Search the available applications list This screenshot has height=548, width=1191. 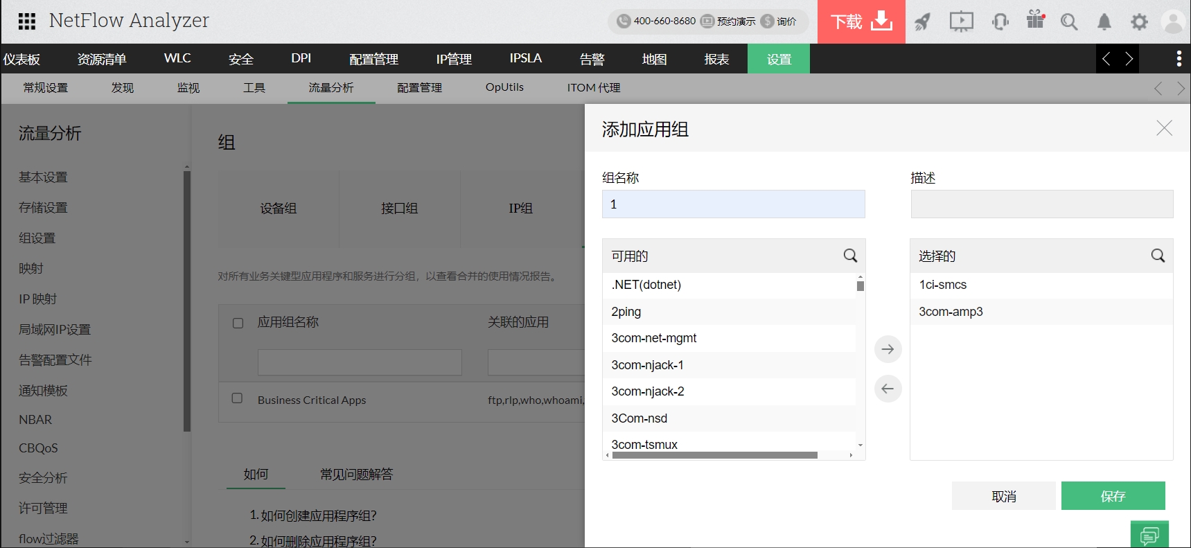coord(850,256)
